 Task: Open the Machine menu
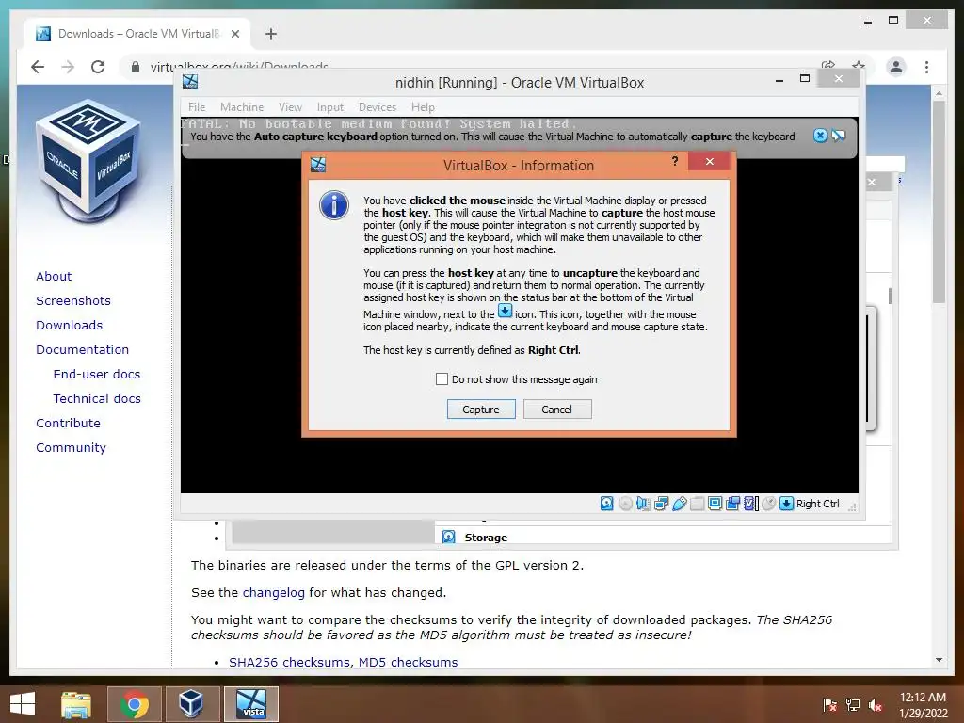242,107
